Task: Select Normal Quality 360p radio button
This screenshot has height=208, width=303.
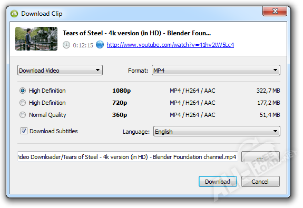Action: 23,115
